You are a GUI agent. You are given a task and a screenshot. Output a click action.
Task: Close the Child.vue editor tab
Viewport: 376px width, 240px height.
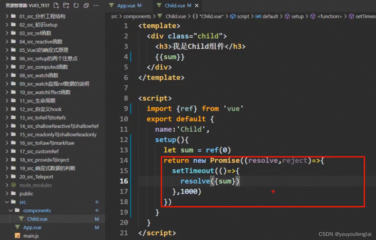[197, 5]
